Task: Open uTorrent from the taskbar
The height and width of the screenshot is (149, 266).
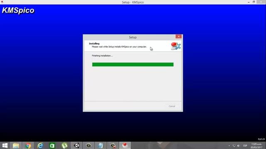Action: pos(64,145)
